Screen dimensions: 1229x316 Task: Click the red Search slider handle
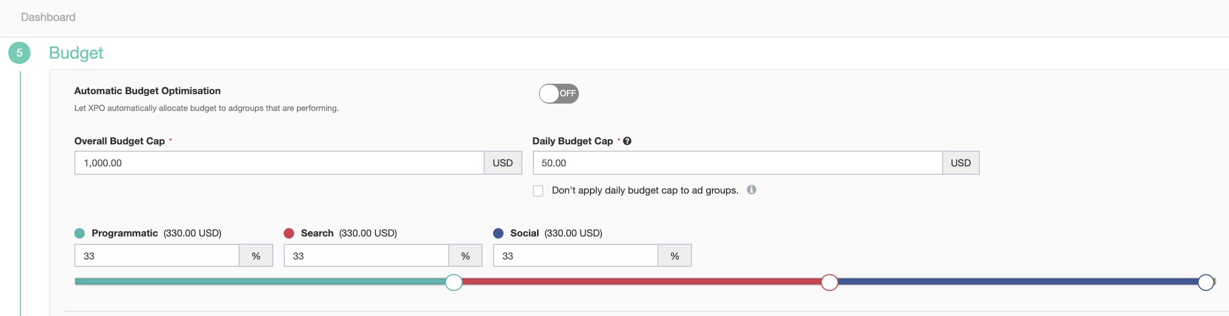pyautogui.click(x=830, y=283)
